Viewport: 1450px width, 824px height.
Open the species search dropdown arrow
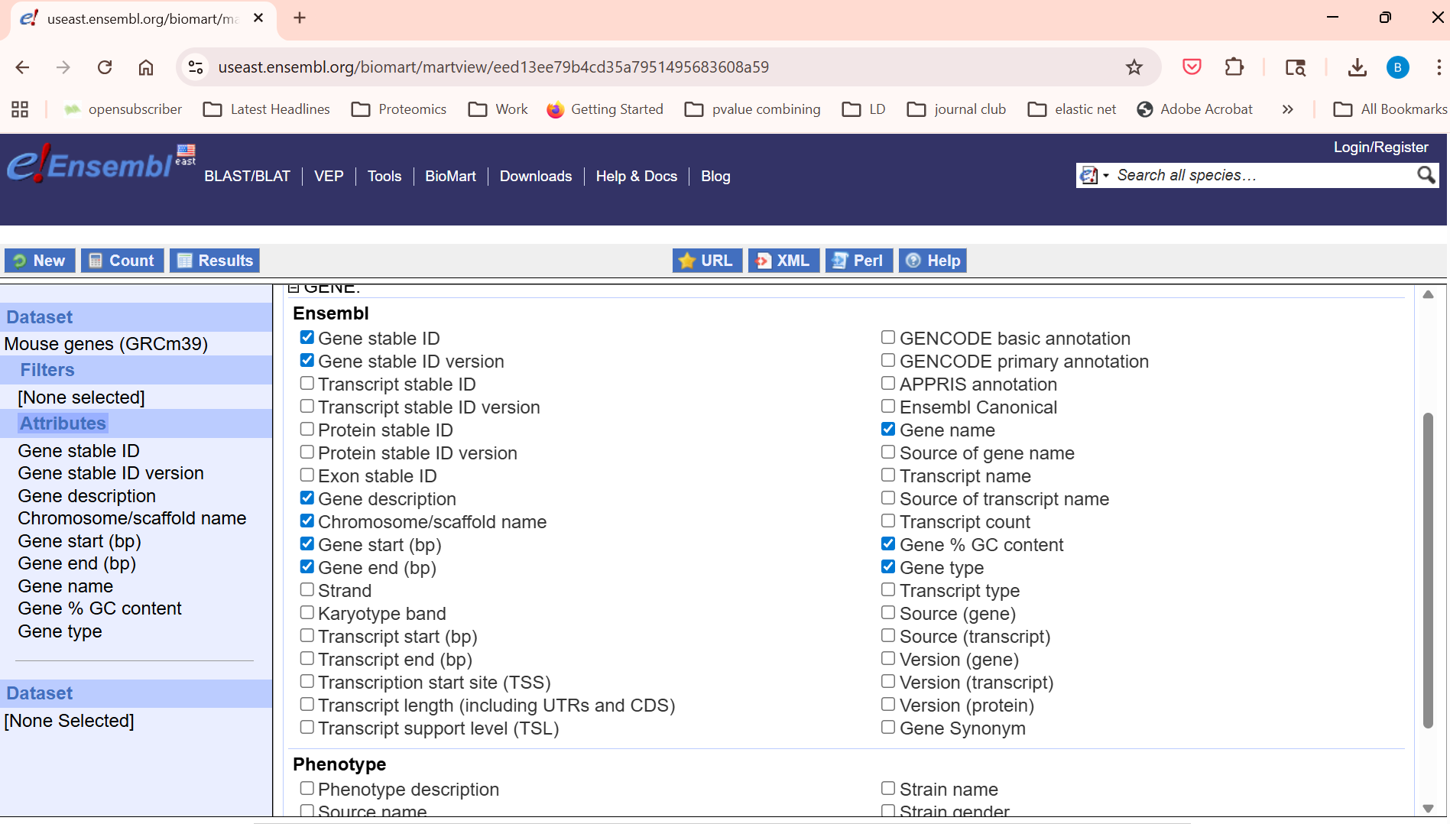click(1105, 176)
